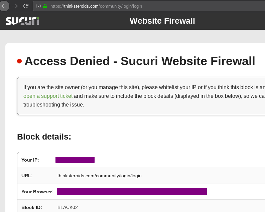This screenshot has width=265, height=212.
Task: Click the blocked URL value in details table
Action: [x=100, y=176]
